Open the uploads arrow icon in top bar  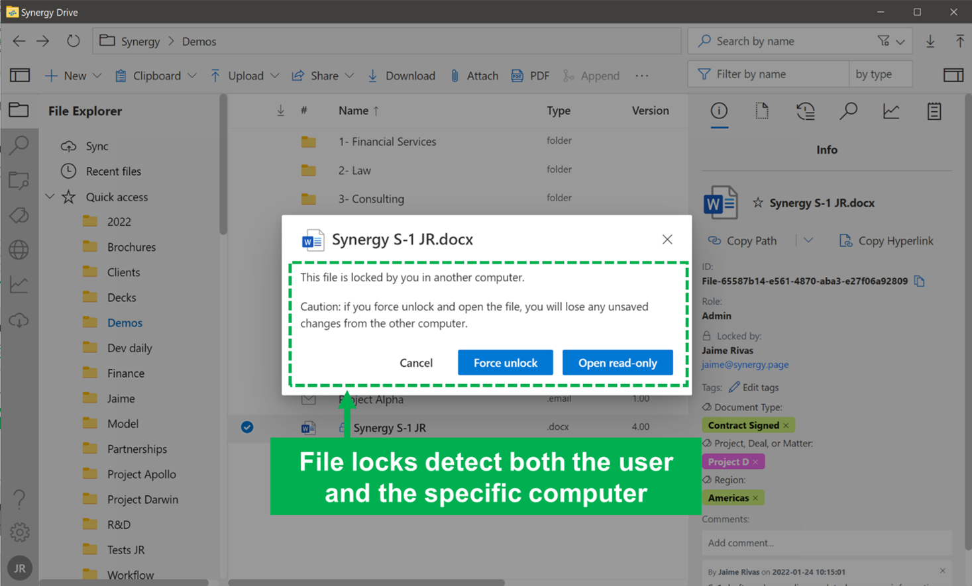click(960, 41)
